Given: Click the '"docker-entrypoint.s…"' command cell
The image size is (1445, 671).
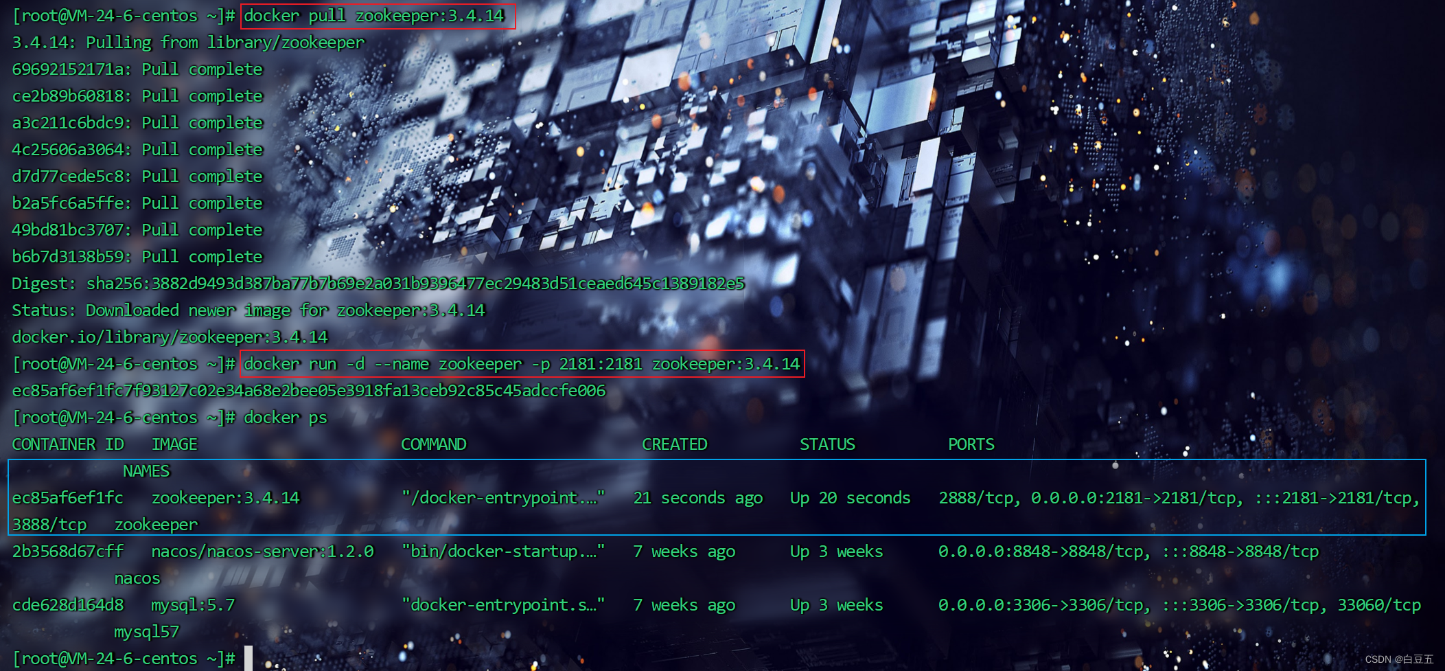Looking at the screenshot, I should click(x=503, y=605).
